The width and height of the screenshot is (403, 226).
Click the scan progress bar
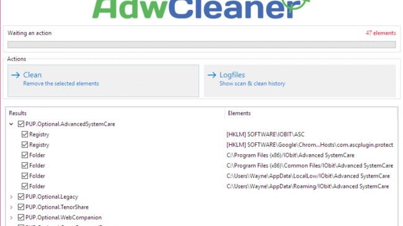[x=201, y=45]
